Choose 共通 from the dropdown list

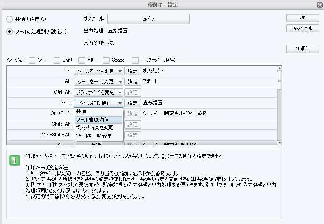99,111
